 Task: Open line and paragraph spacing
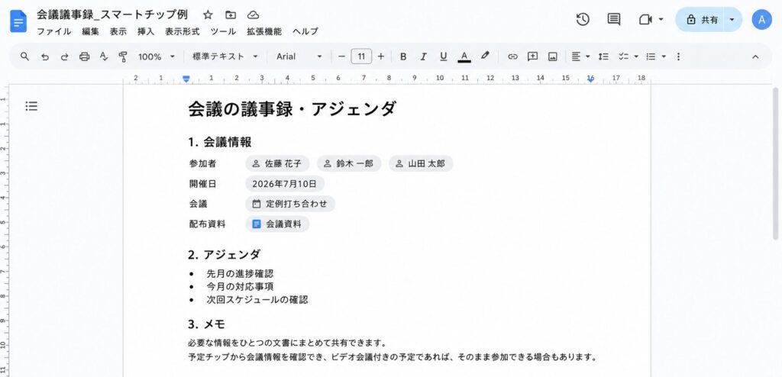pos(603,56)
